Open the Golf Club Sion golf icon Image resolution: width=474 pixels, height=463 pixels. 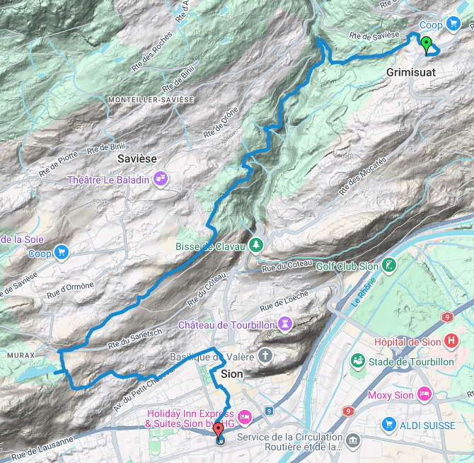[x=389, y=265]
